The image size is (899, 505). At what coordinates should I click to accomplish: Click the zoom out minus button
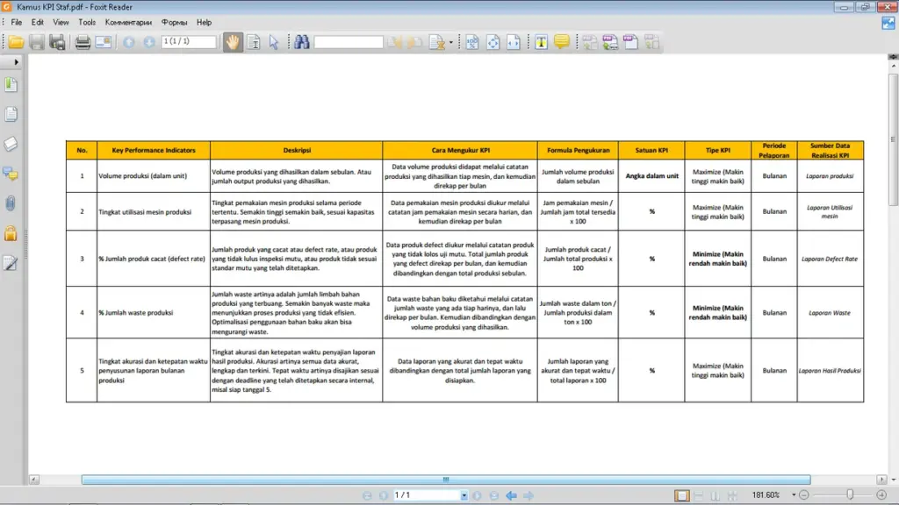804,495
